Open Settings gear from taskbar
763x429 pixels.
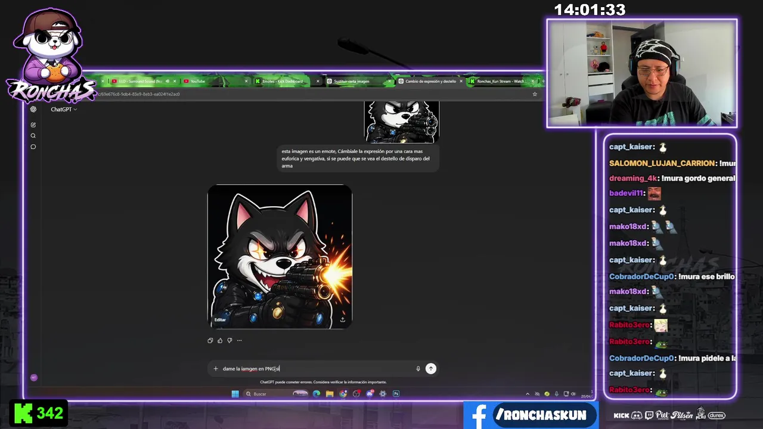383,394
